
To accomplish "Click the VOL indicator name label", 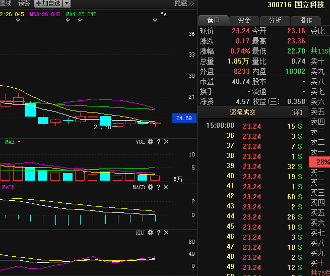I will coord(141,142).
